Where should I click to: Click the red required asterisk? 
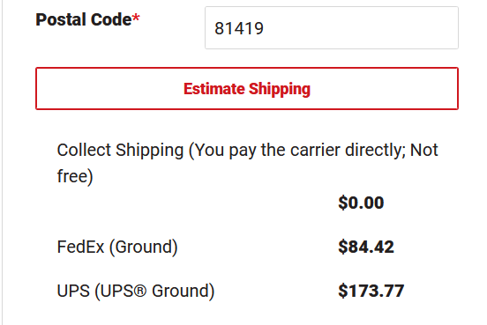(136, 18)
